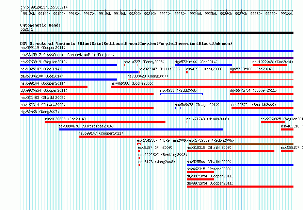This screenshot has width=303, height=210.
Task: Open nsv462314 (Itsara2009) label
Action: click(x=43, y=105)
